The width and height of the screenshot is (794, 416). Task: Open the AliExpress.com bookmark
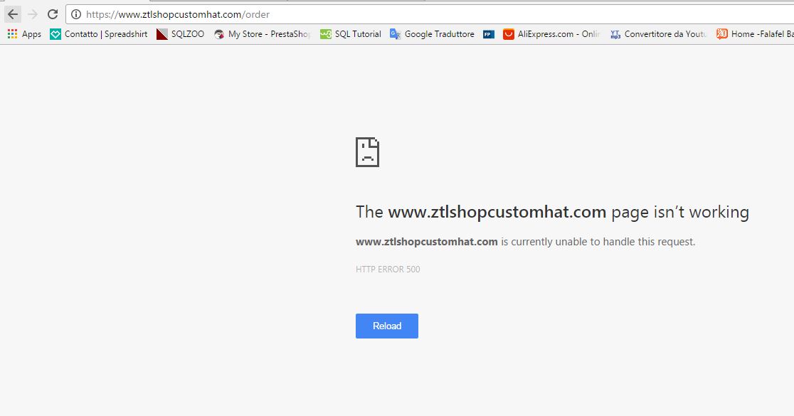coord(551,34)
